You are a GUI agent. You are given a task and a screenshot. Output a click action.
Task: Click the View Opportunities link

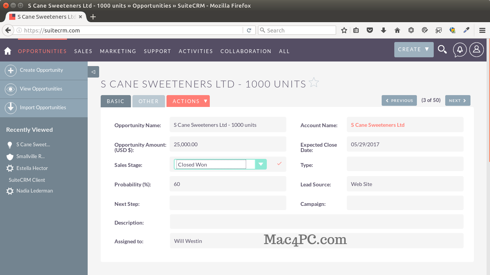41,89
